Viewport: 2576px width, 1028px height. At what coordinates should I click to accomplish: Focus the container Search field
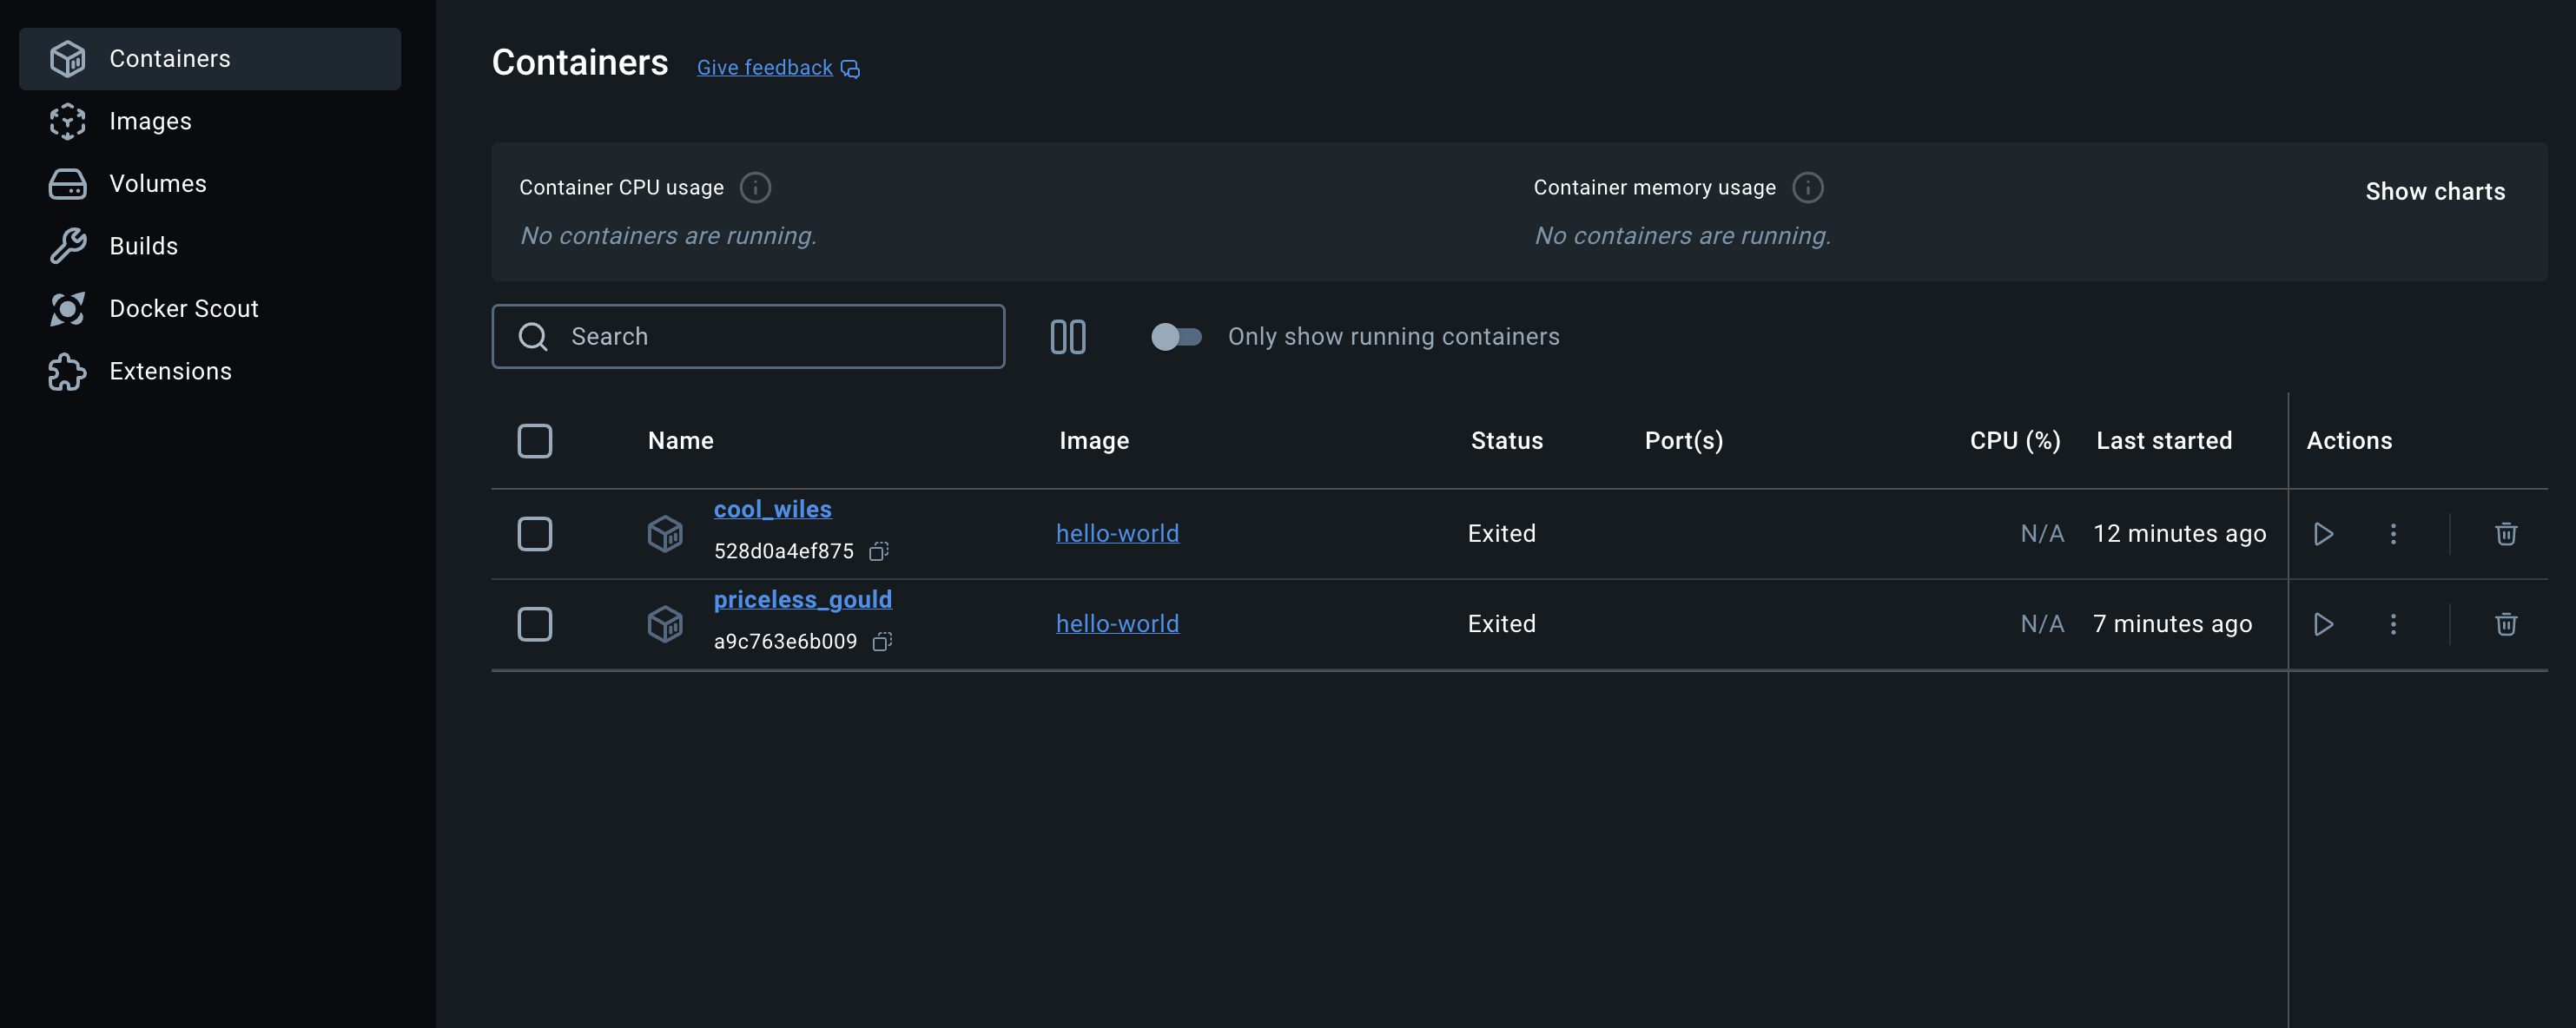point(748,337)
